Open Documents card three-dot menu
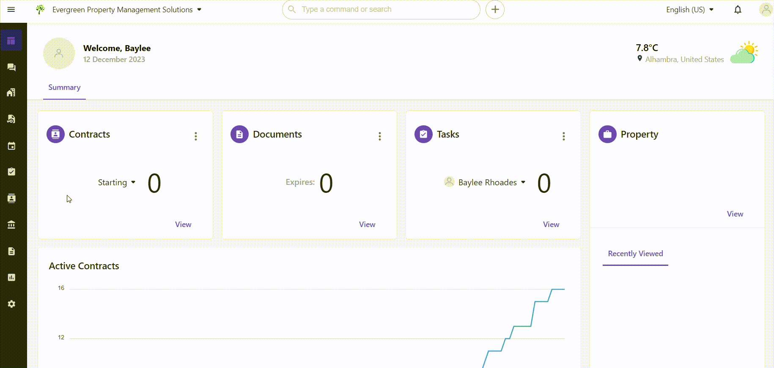Image resolution: width=774 pixels, height=368 pixels. [380, 136]
